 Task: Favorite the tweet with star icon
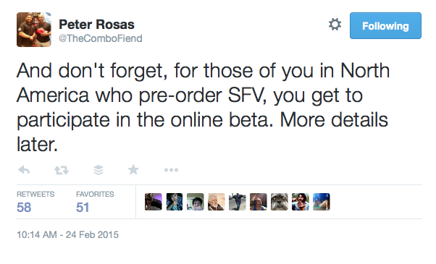pos(133,169)
